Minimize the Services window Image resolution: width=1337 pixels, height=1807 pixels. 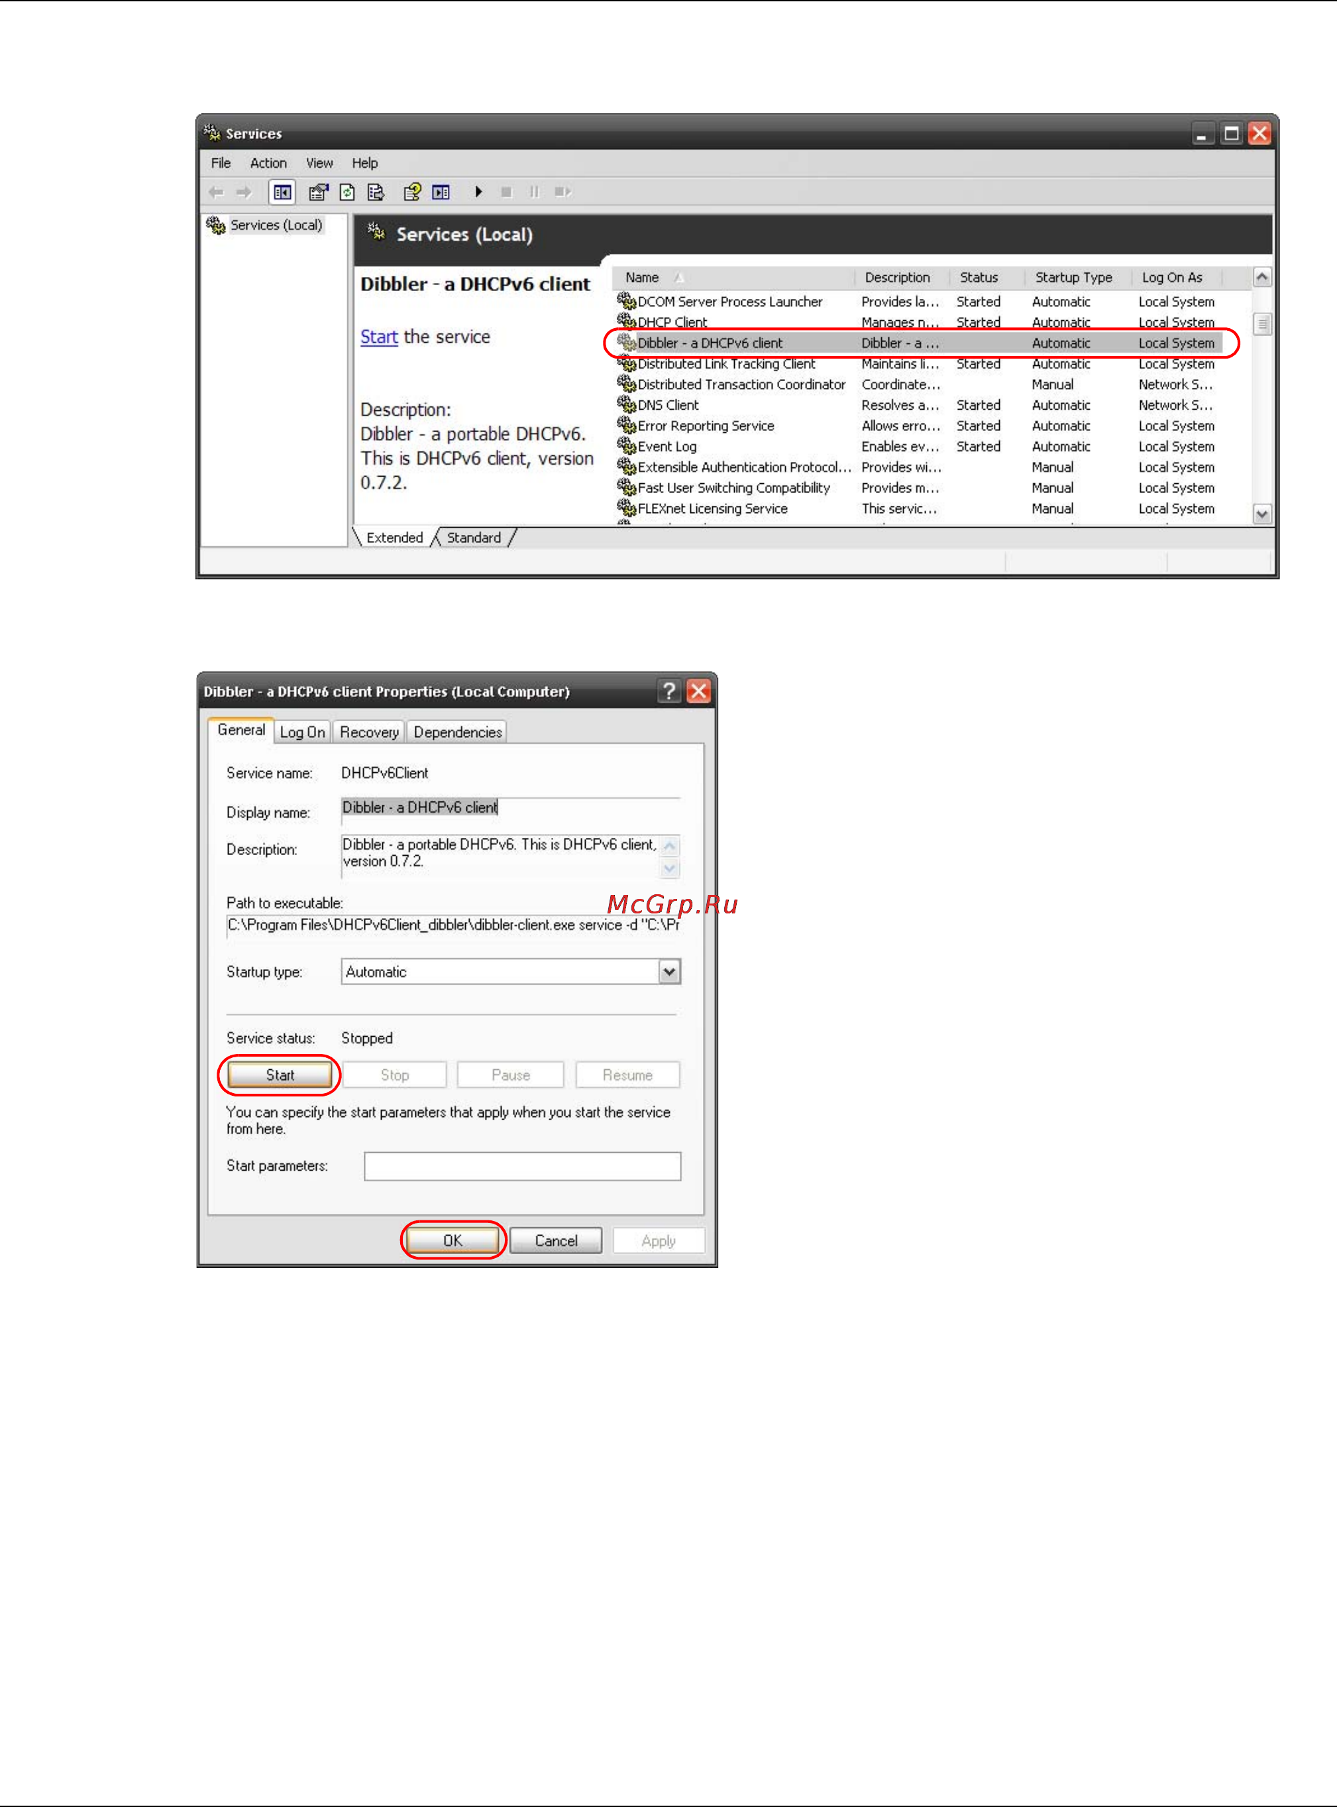(x=1202, y=134)
